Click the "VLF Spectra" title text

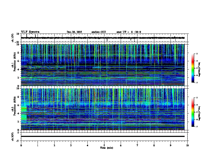(30, 32)
